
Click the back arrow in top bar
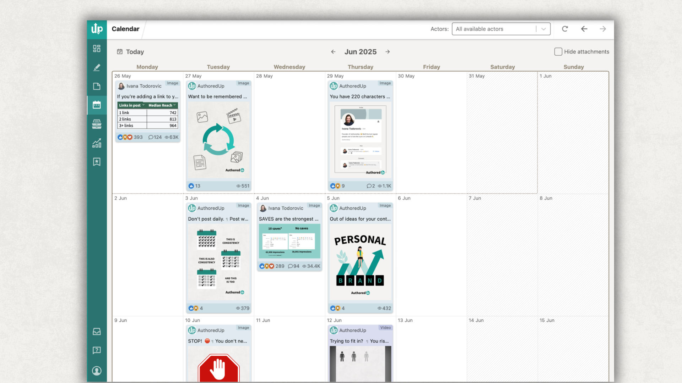pyautogui.click(x=584, y=29)
